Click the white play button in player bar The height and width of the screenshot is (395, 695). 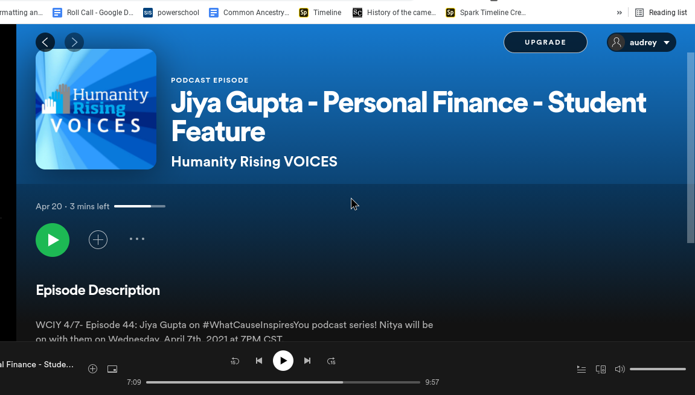point(283,361)
